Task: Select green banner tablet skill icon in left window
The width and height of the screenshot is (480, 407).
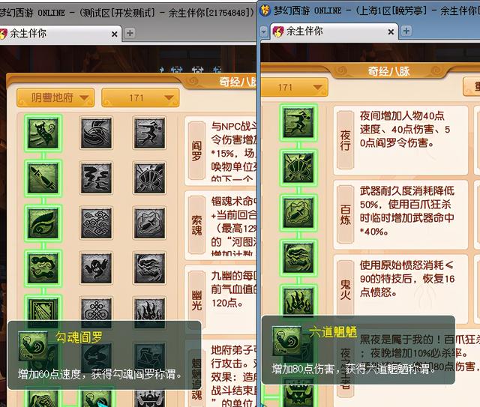Action: pyautogui.click(x=43, y=309)
